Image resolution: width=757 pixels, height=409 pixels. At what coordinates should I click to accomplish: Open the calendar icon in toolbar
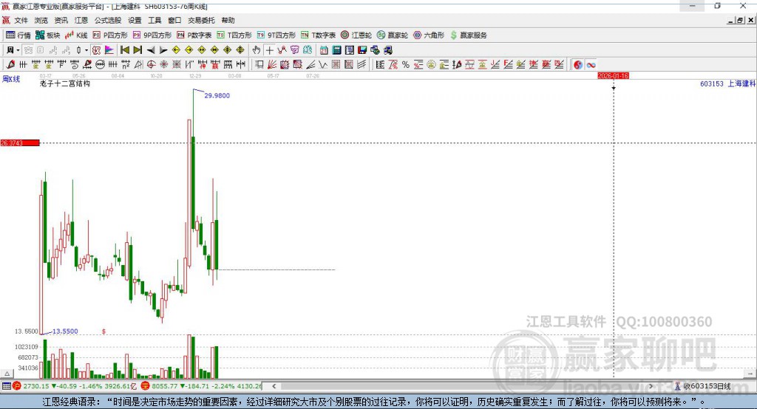click(324, 50)
